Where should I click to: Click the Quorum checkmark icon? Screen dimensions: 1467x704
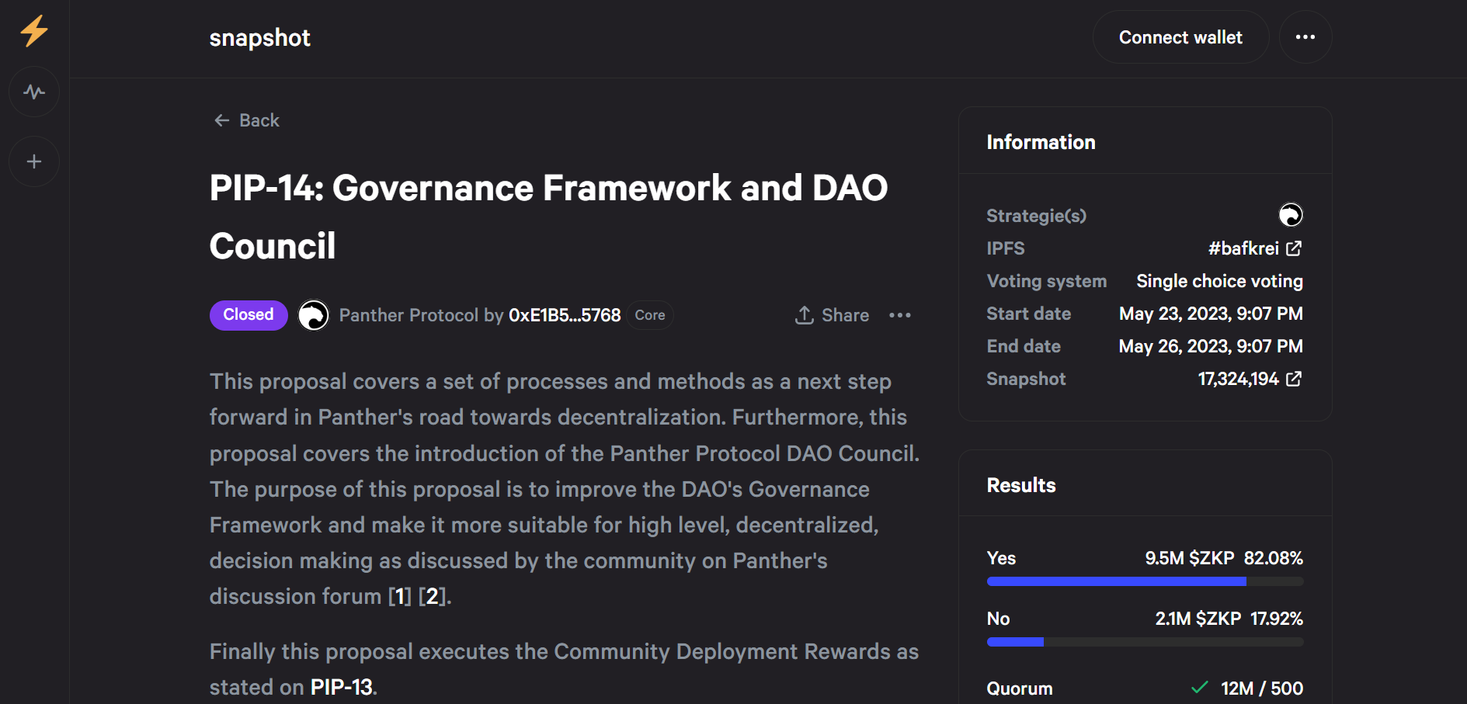(x=1200, y=688)
